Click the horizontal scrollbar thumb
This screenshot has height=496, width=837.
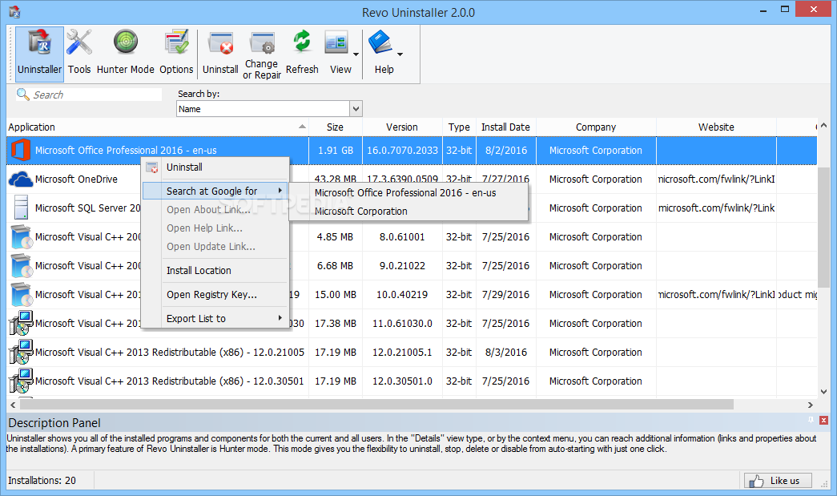(x=377, y=405)
